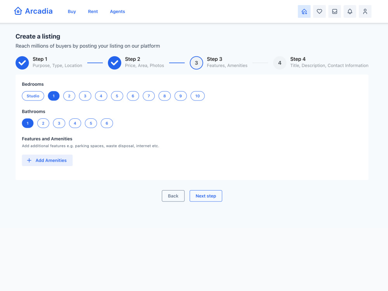
Task: Click 'Title, Description, Contact Information' text
Action: [x=329, y=66]
